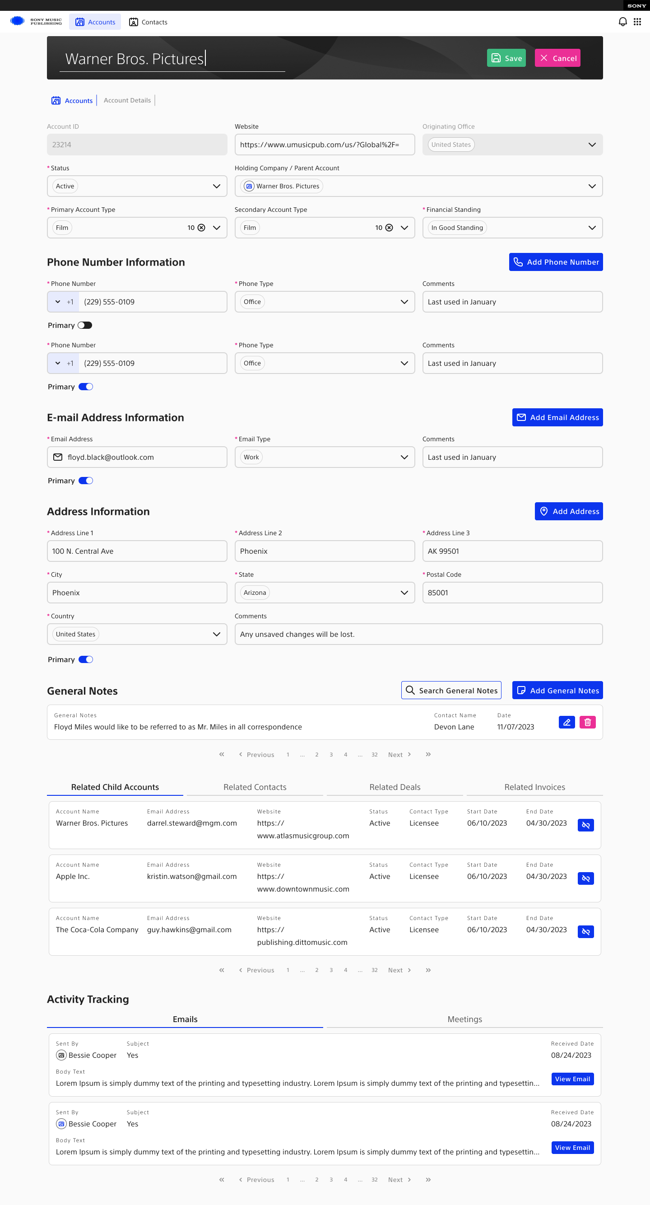Delete the Floyd Miles general note
This screenshot has height=1205, width=650.
[588, 722]
